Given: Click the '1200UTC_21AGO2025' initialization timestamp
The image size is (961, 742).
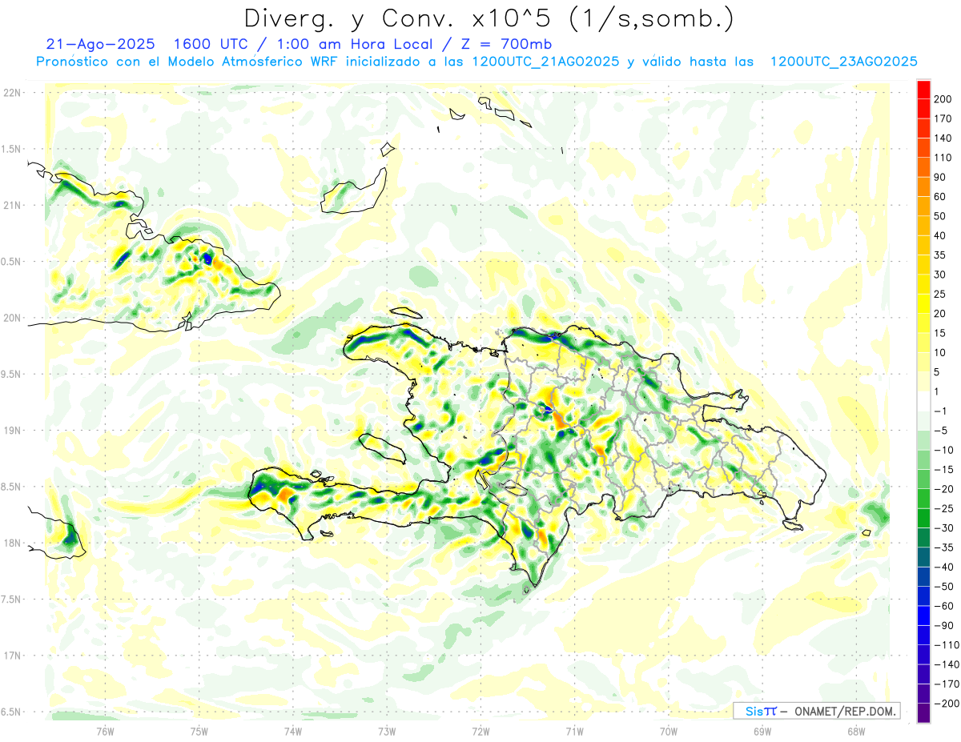Looking at the screenshot, I should pos(545,62).
